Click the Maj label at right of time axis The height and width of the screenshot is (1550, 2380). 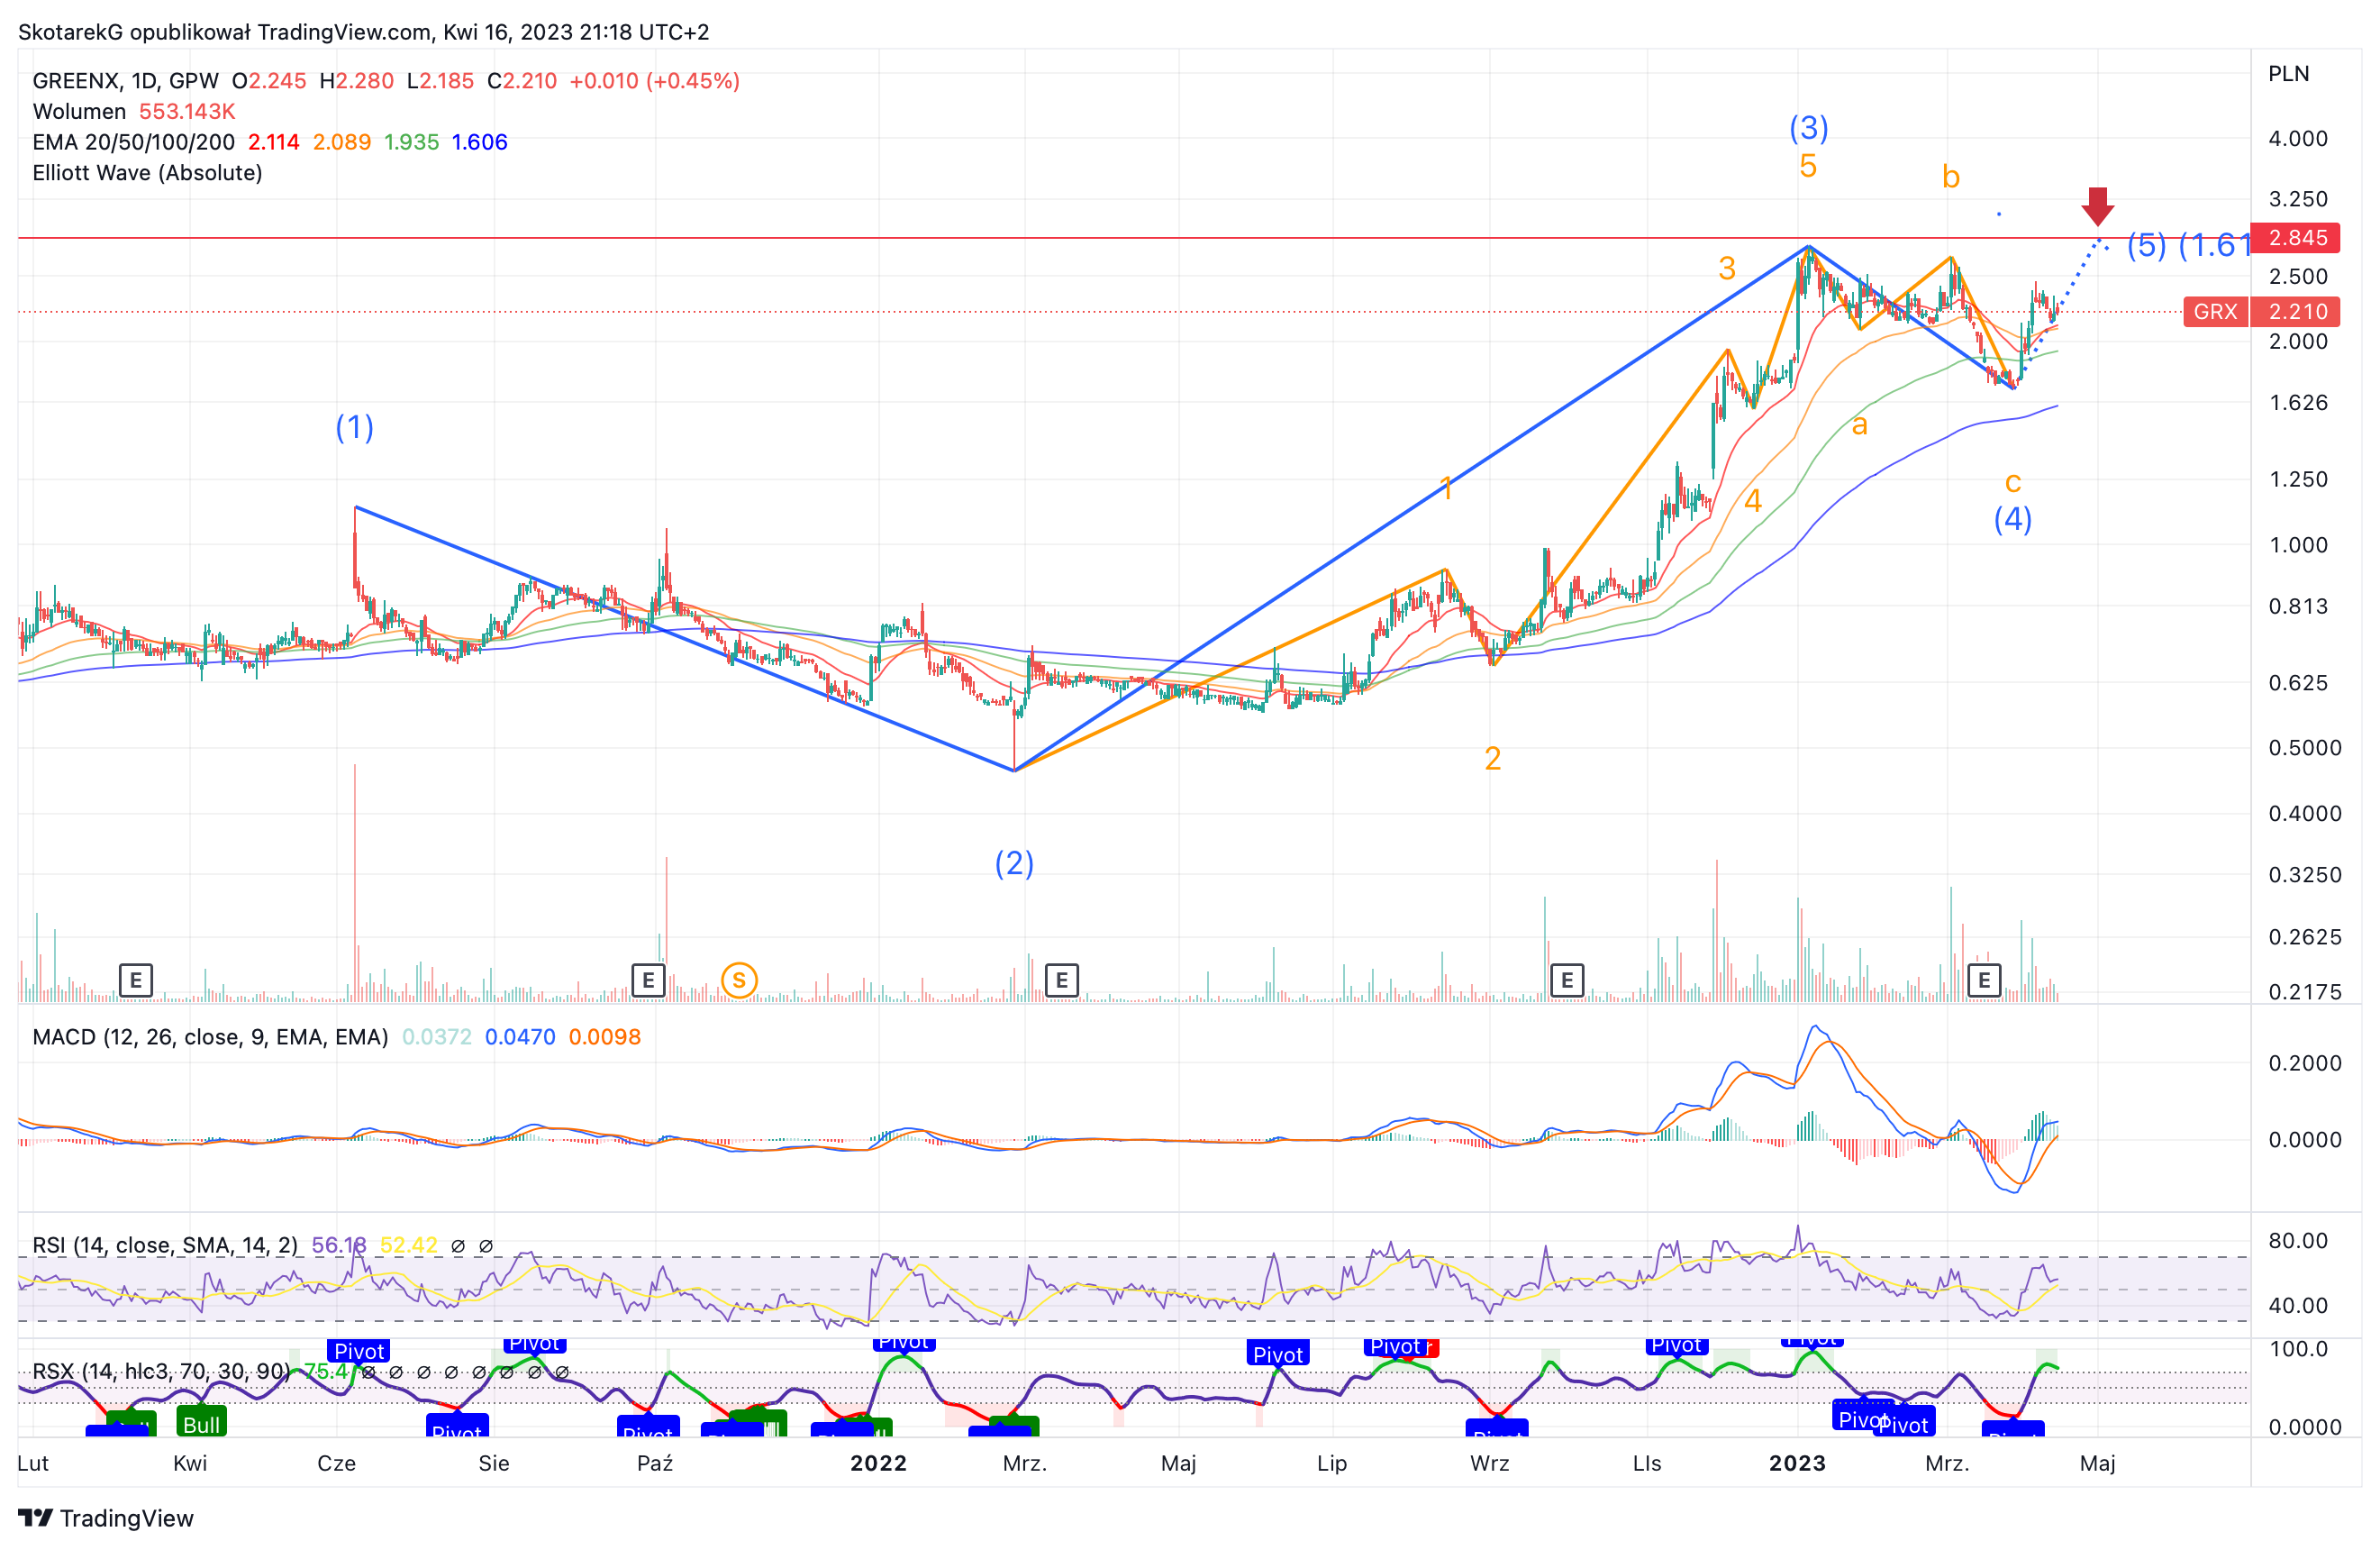coord(2097,1463)
